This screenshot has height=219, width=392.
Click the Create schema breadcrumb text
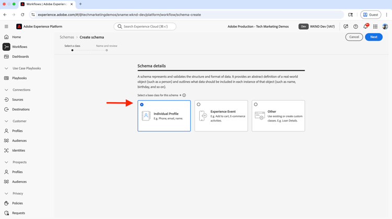pos(92,37)
